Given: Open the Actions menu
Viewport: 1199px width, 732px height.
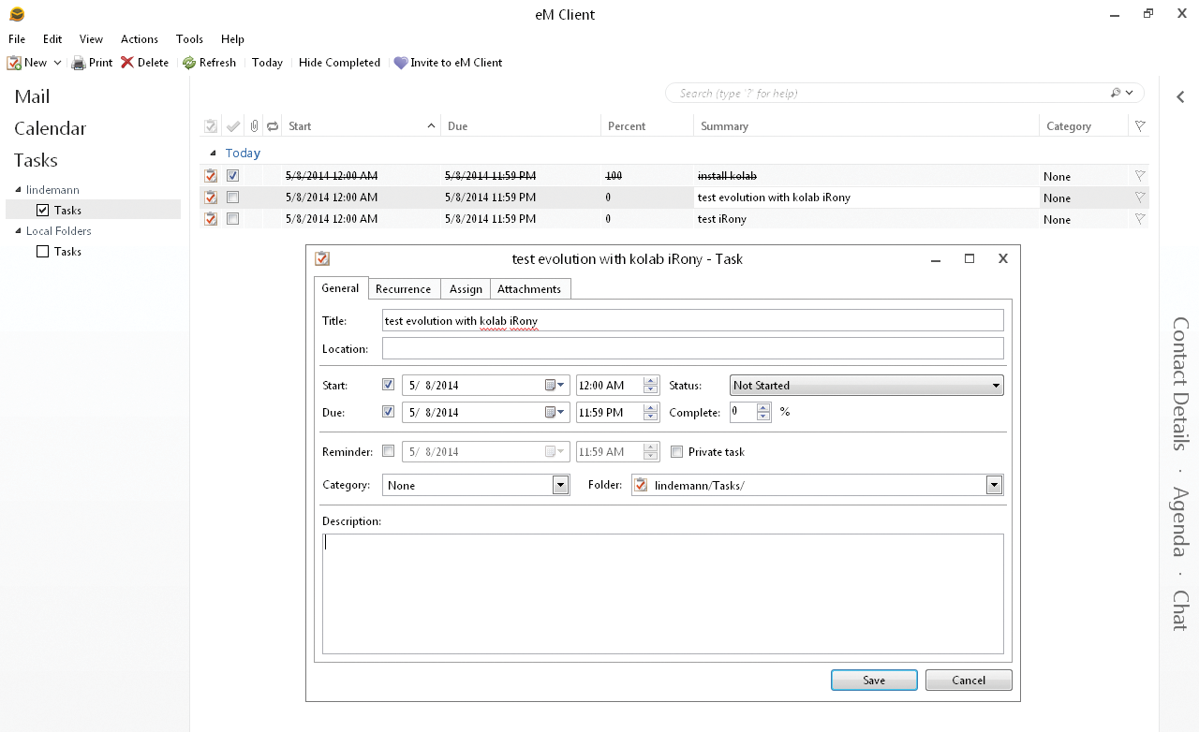Looking at the screenshot, I should pyautogui.click(x=140, y=39).
